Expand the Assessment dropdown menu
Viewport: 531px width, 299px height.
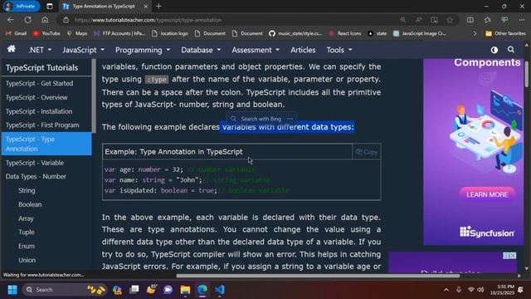256,50
